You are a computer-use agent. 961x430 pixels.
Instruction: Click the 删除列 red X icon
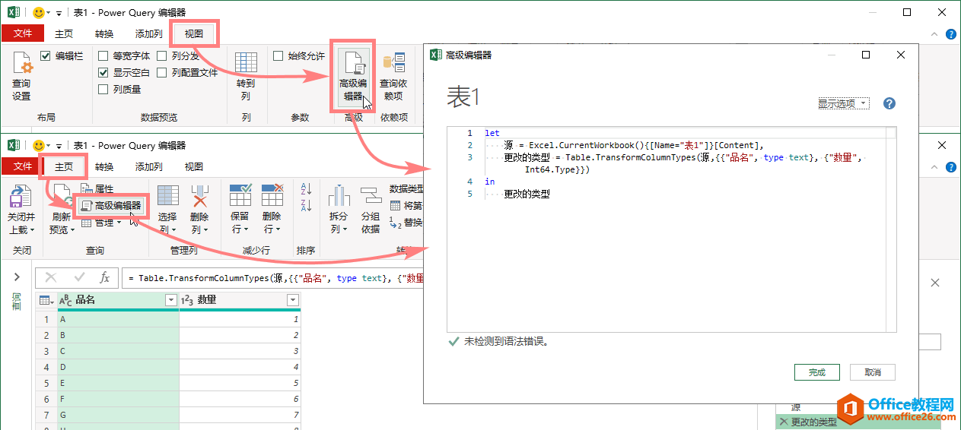pyautogui.click(x=199, y=196)
